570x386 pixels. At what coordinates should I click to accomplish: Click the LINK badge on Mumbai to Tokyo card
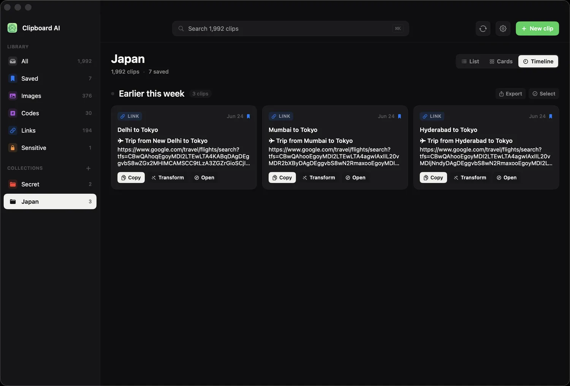[281, 116]
